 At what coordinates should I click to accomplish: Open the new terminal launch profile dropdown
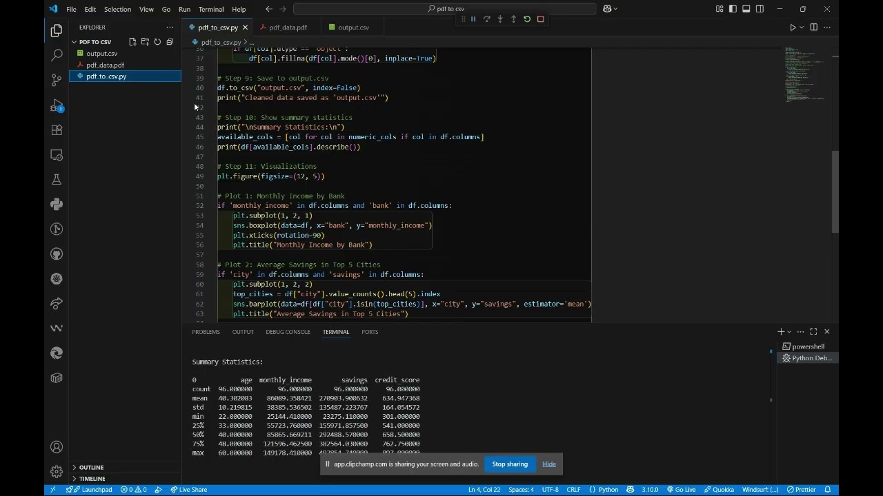[789, 332]
